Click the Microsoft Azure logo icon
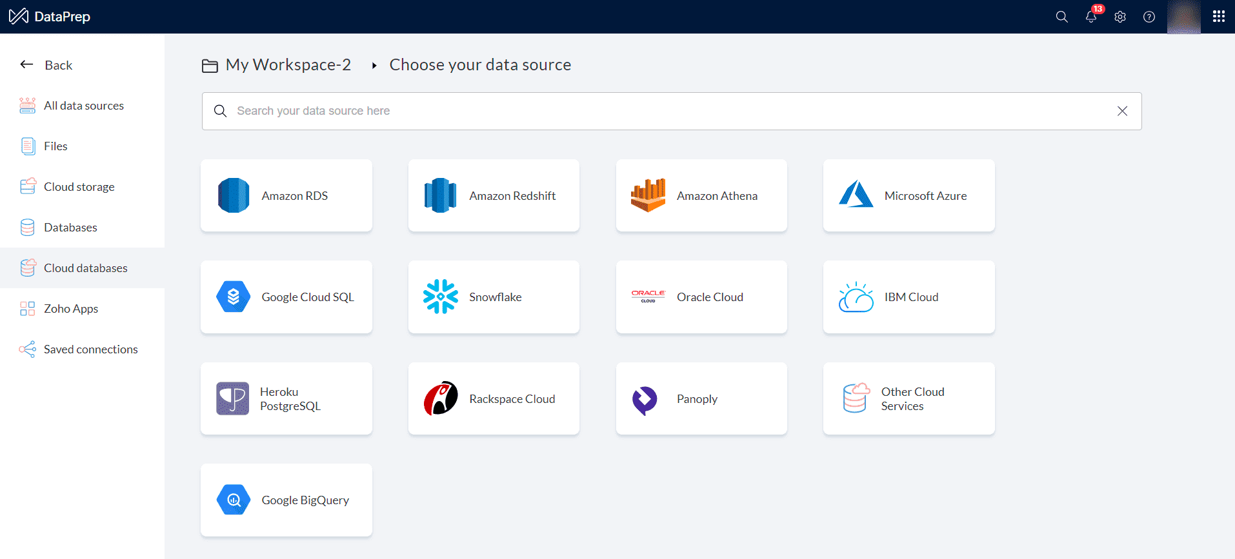This screenshot has width=1235, height=559. click(x=856, y=195)
